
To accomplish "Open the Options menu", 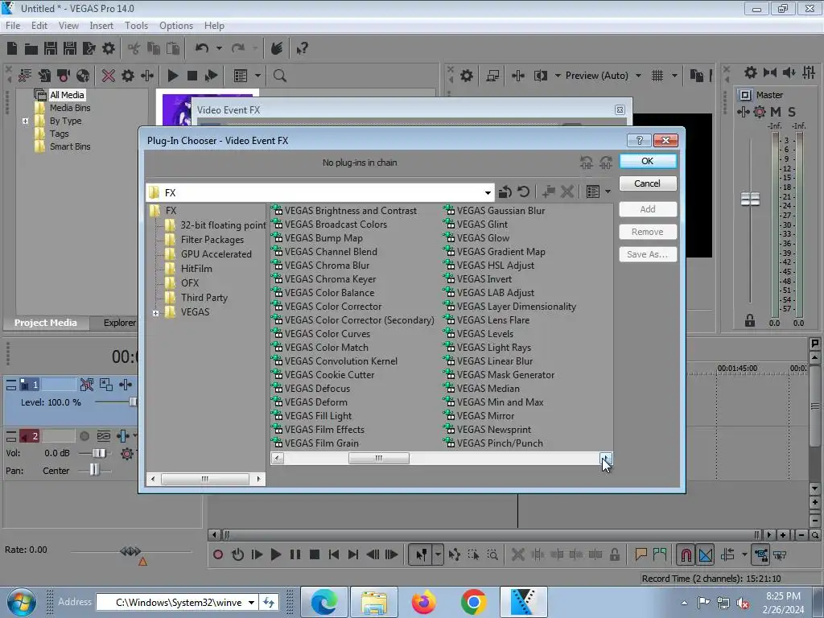I will click(176, 25).
